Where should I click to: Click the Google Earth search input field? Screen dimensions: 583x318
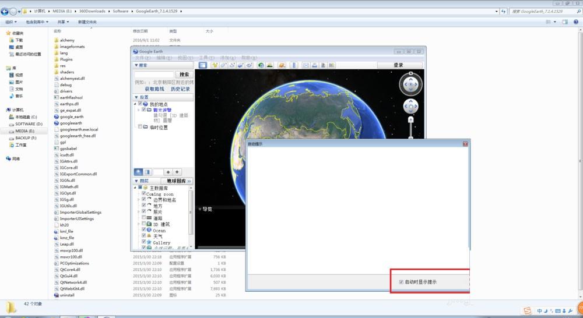pos(154,75)
